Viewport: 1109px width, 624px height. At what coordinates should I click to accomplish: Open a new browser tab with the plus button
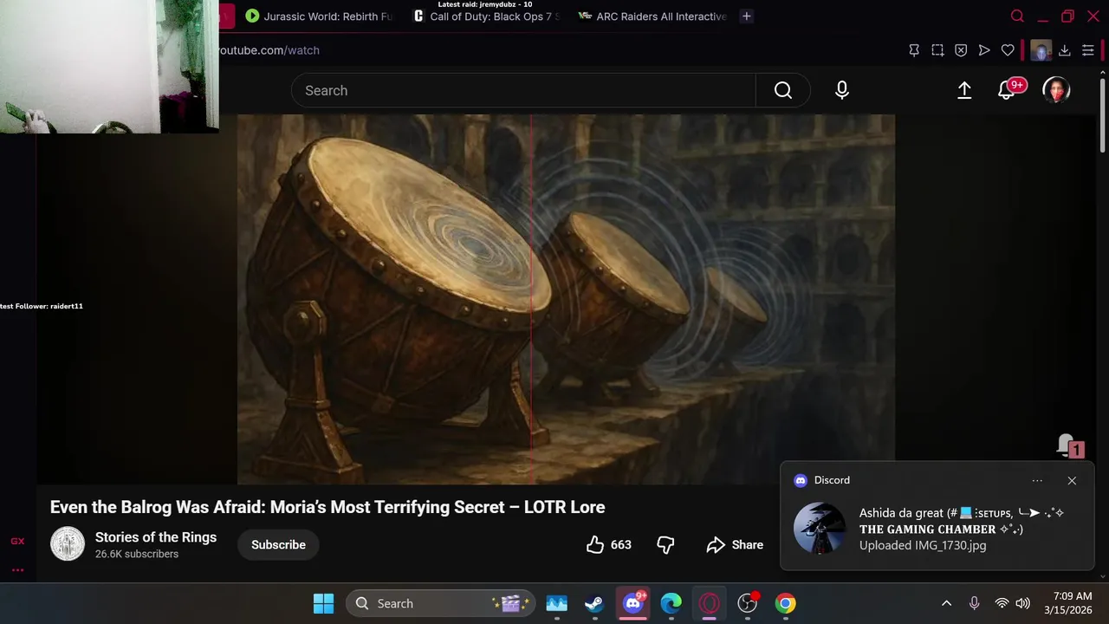pyautogui.click(x=746, y=16)
